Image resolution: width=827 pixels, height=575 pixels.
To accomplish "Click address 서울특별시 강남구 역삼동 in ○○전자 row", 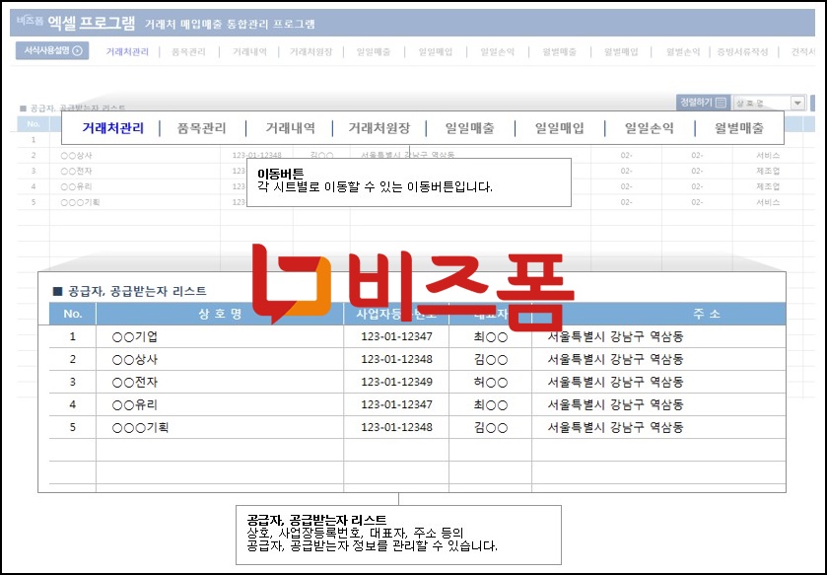I will click(x=615, y=382).
